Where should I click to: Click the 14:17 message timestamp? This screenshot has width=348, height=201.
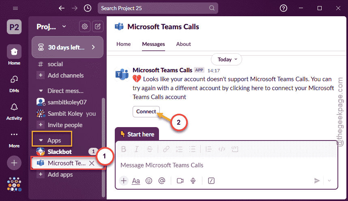pos(213,71)
